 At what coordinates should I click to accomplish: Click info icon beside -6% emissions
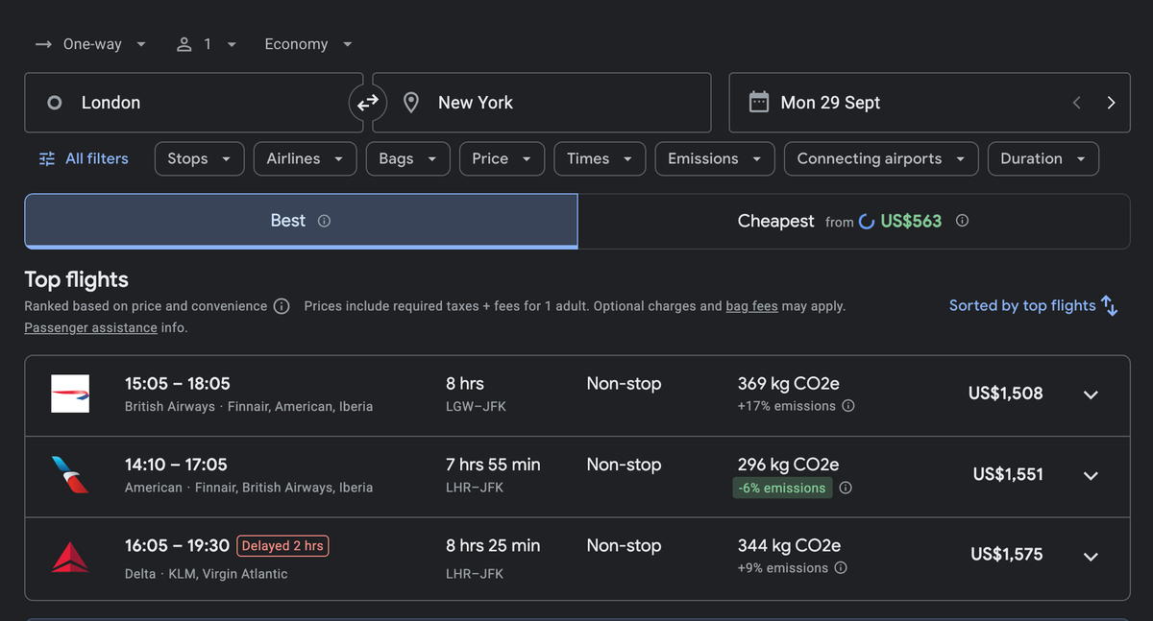tap(846, 488)
